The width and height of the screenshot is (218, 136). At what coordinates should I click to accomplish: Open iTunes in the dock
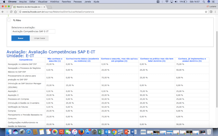point(74,132)
